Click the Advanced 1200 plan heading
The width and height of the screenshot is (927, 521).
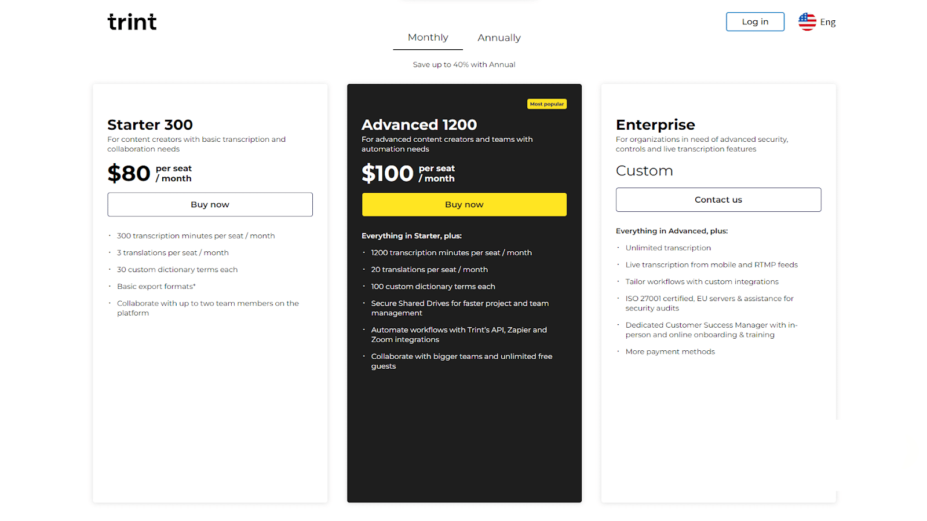click(419, 124)
